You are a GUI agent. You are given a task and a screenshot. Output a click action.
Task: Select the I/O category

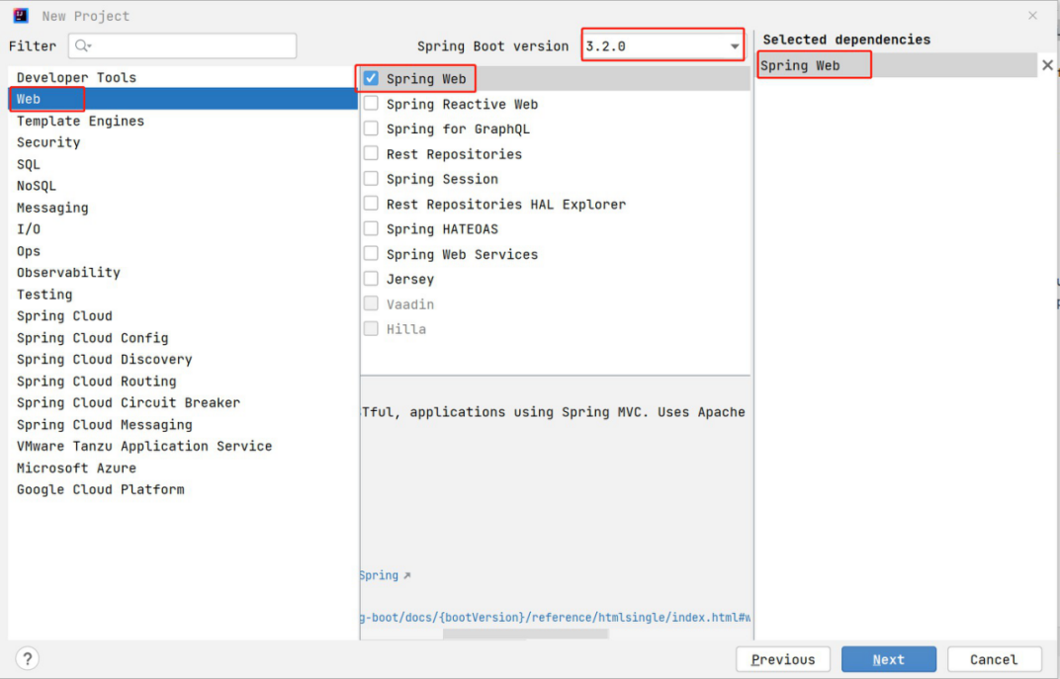(183, 229)
